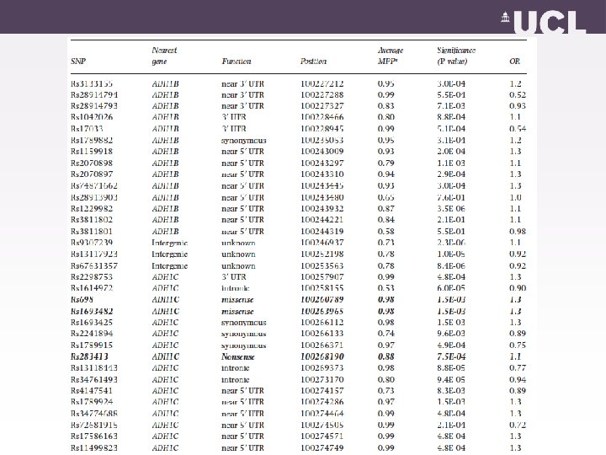Click SNP cell Rs11499823
Image resolution: width=606 pixels, height=455 pixels.
[x=94, y=447]
